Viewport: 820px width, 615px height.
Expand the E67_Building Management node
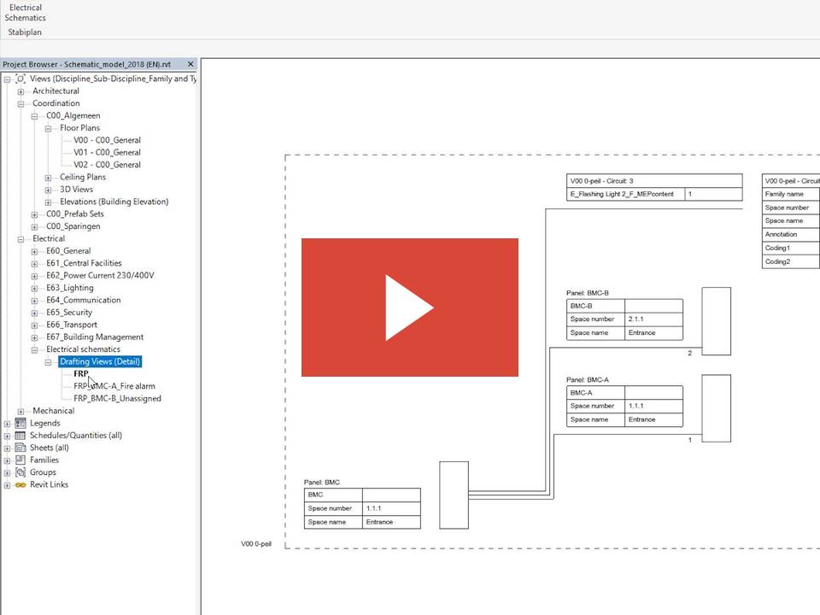click(x=34, y=337)
